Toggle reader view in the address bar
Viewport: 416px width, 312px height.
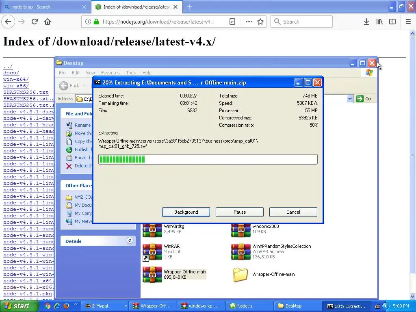click(x=232, y=22)
